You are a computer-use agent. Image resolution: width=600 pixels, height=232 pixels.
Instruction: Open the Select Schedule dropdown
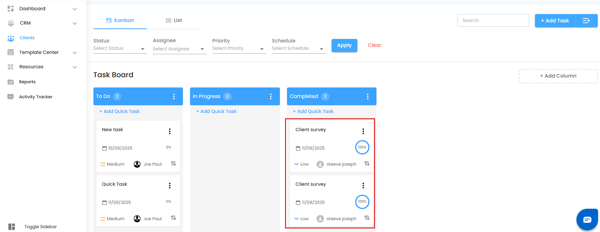tap(299, 49)
